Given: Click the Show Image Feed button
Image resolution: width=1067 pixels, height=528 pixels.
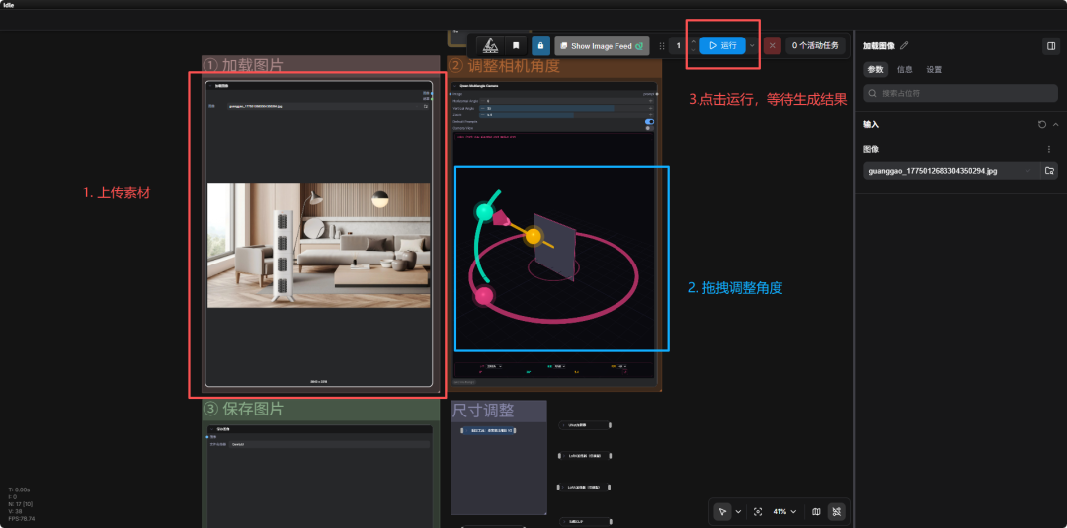Looking at the screenshot, I should [x=602, y=46].
